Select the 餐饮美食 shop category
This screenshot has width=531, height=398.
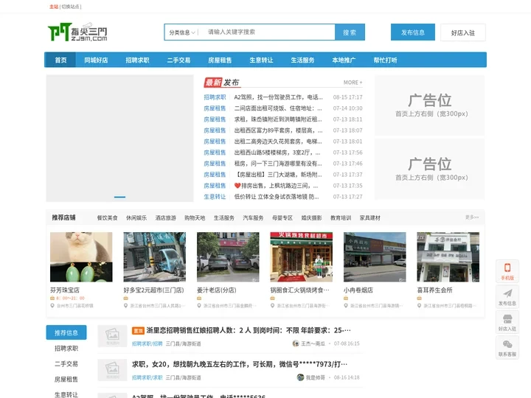(x=108, y=217)
